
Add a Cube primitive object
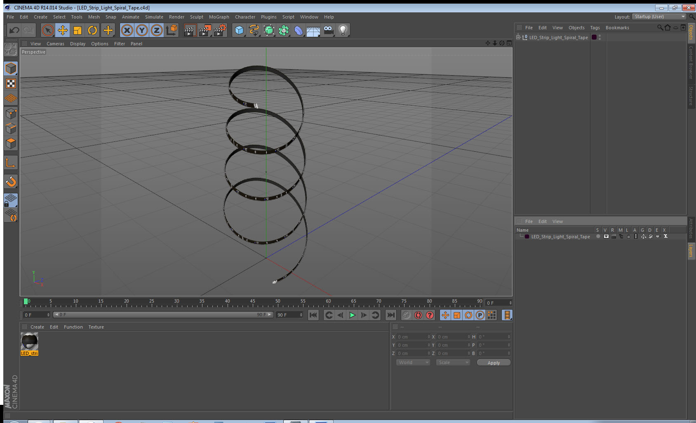pos(239,30)
